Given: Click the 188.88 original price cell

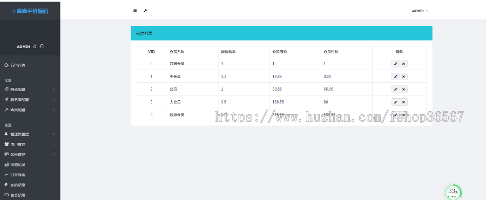Looking at the screenshot, I should 278,102.
